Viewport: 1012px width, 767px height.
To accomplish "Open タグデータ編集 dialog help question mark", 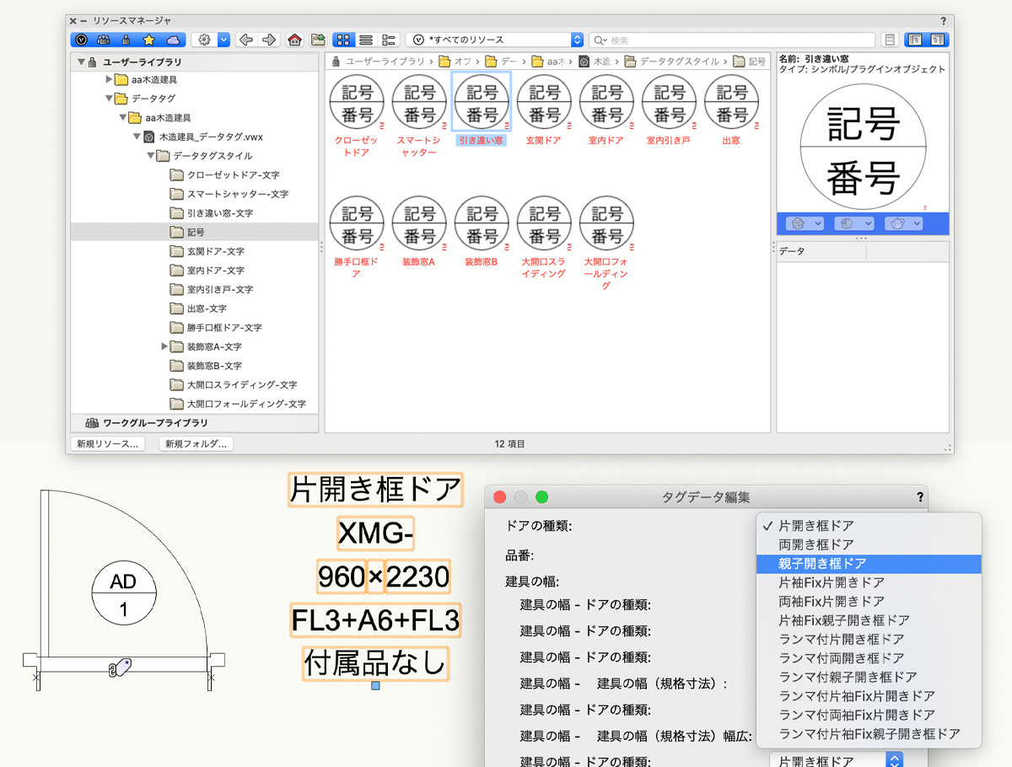I will coord(920,497).
